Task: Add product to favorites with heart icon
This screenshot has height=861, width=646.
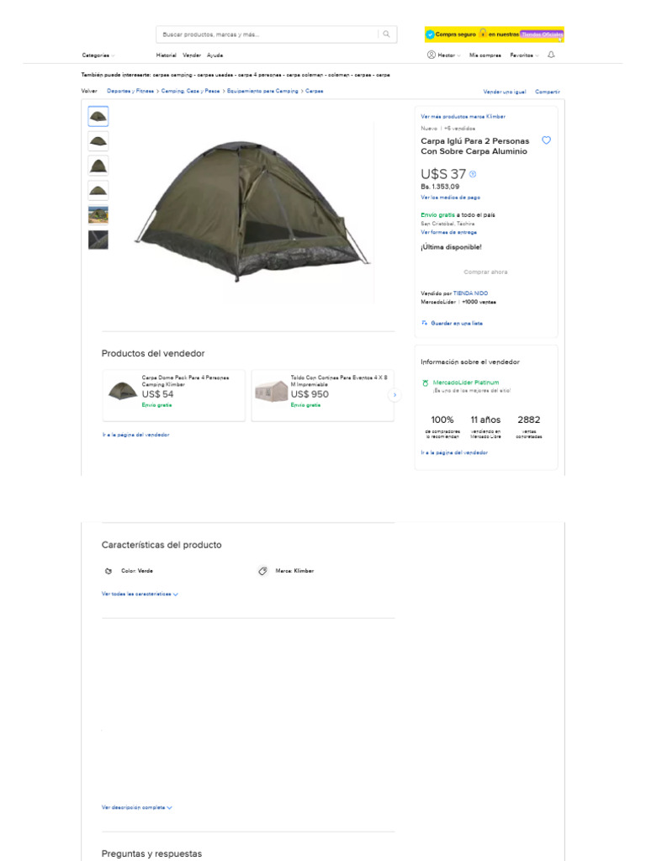Action: (x=546, y=140)
